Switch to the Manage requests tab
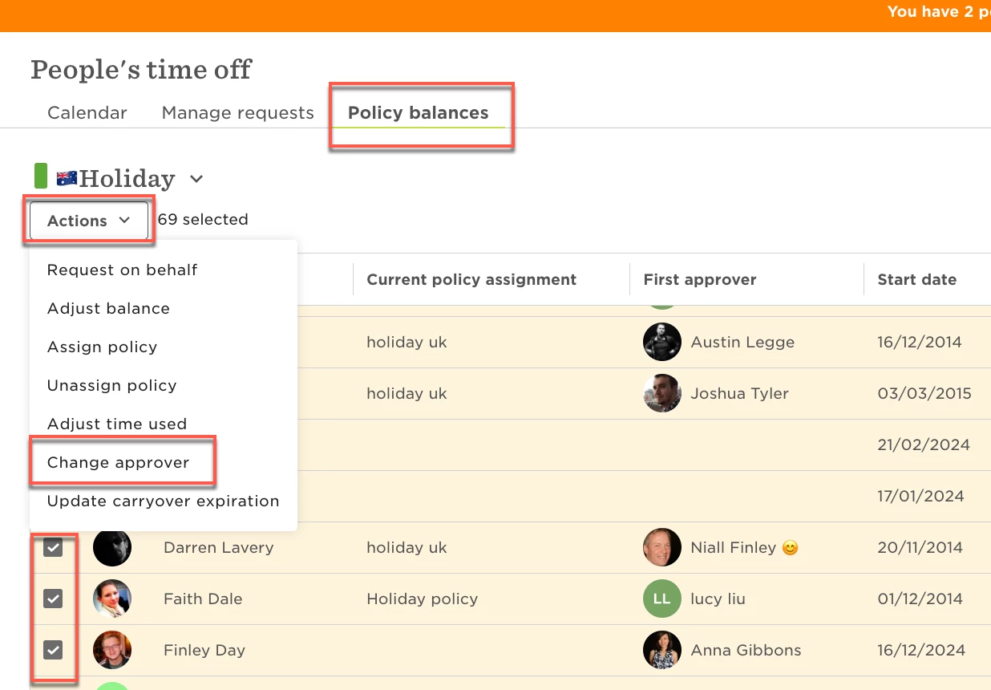This screenshot has width=991, height=690. (x=238, y=113)
